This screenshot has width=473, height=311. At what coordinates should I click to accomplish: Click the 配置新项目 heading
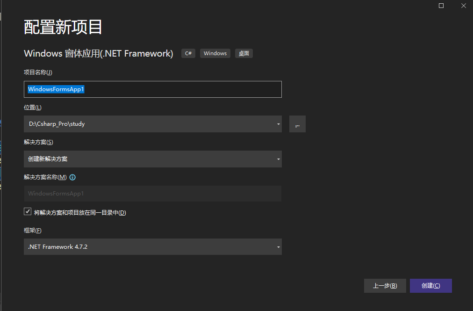point(63,27)
